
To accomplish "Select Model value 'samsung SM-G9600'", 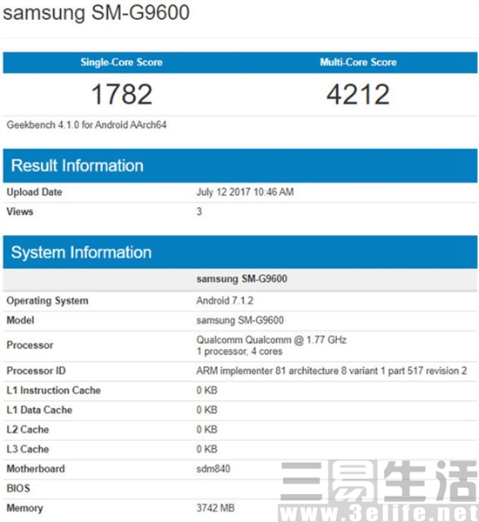I will coord(240,320).
